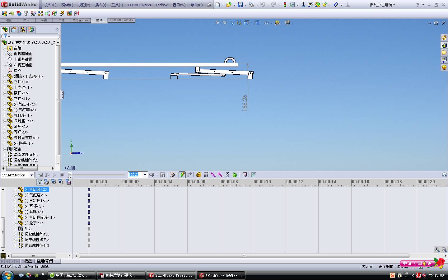Screen dimensions: 448x280
Task: Toggle the Filter Results timeline button
Action: pos(68,182)
